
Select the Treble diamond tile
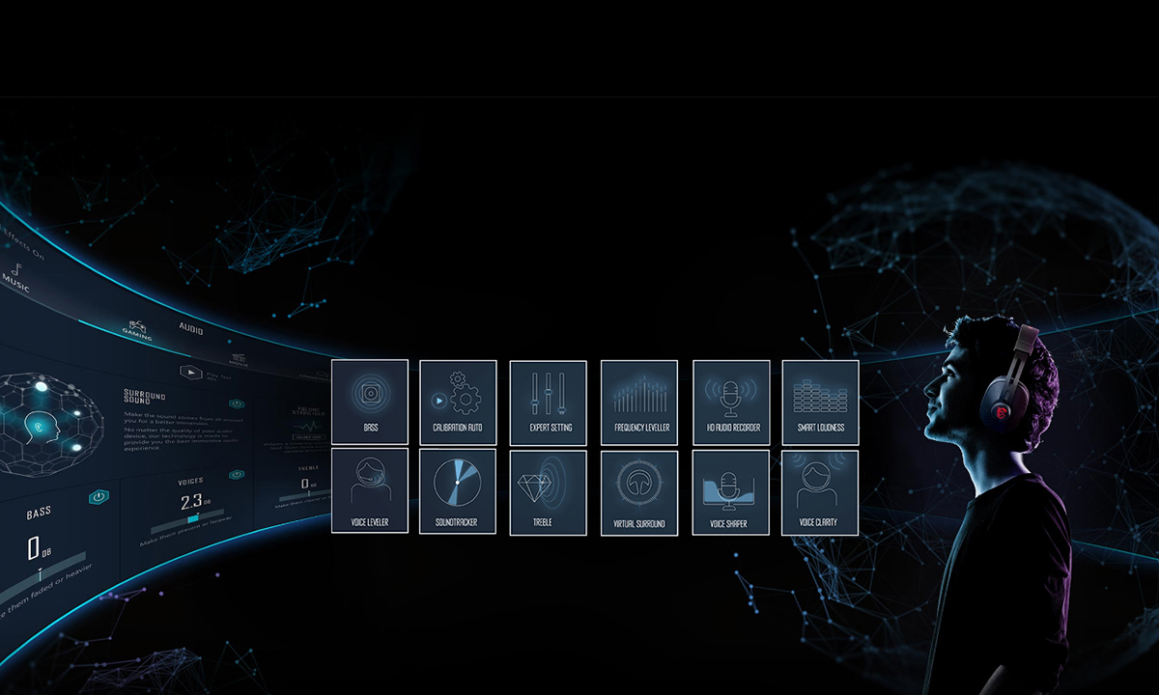[548, 491]
